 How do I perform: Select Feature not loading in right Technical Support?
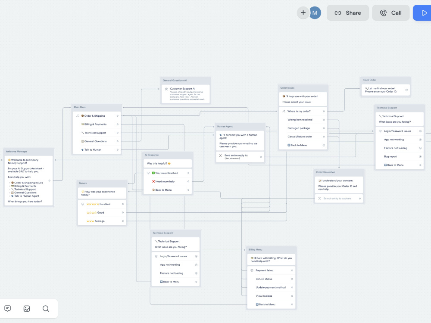400,148
